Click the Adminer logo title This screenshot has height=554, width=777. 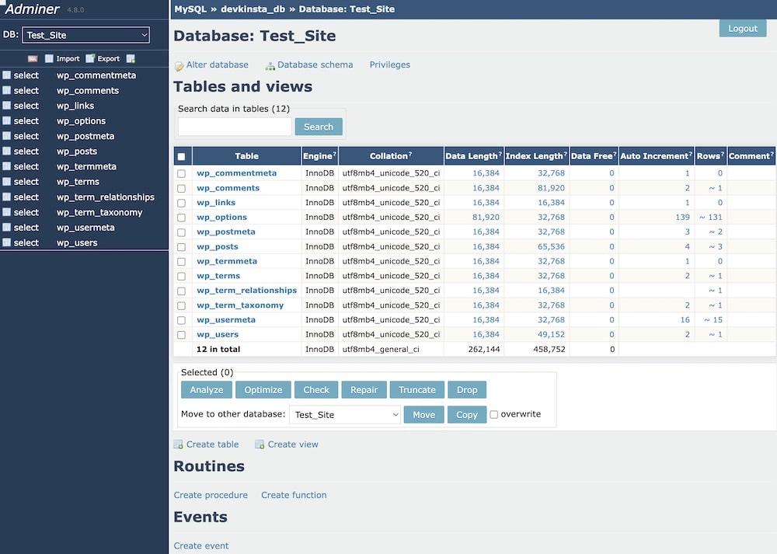[32, 9]
